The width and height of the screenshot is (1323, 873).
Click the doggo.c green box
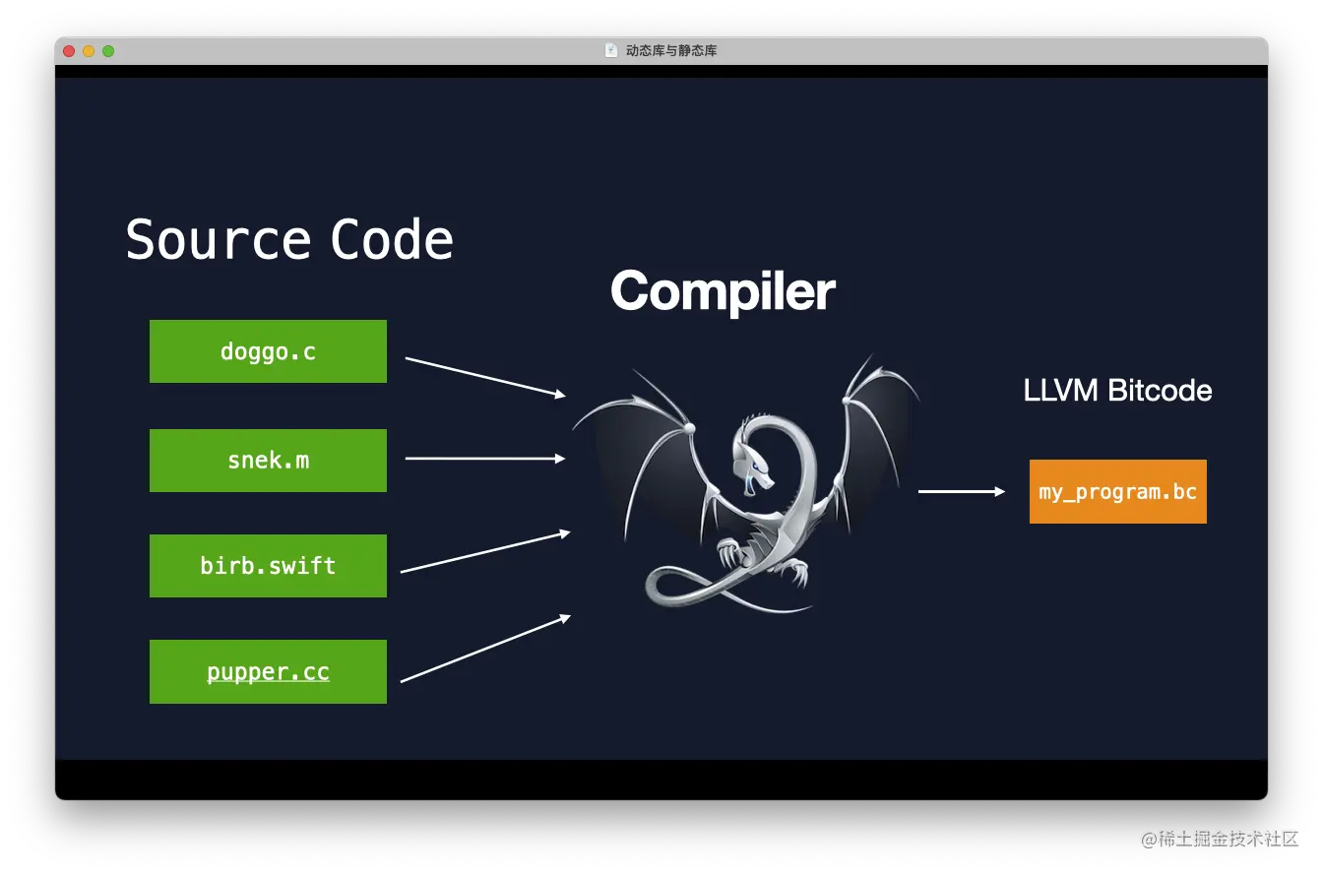[x=268, y=351]
